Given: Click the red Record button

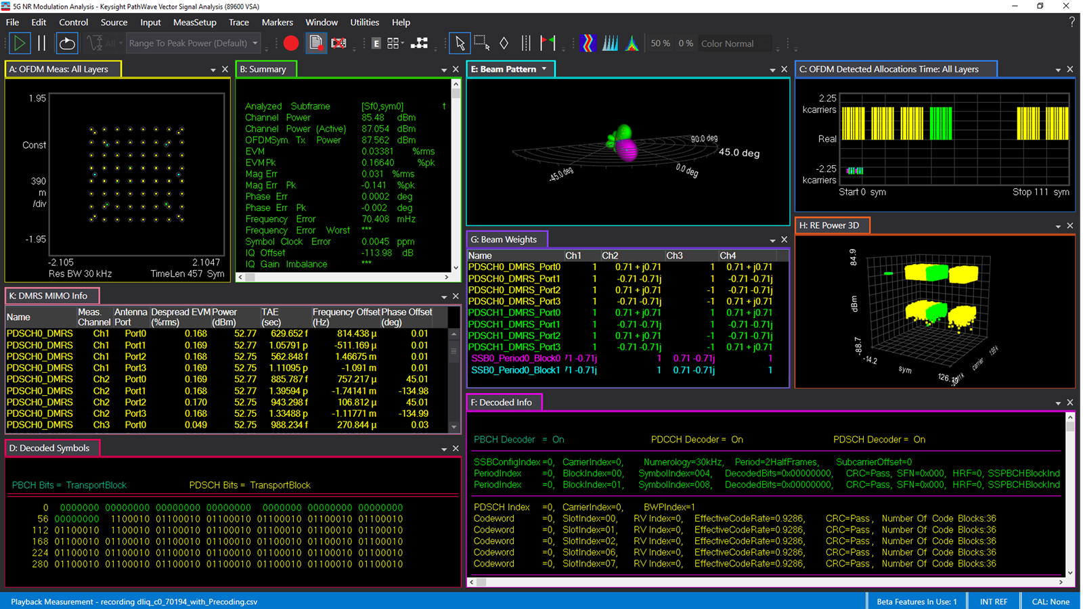Looking at the screenshot, I should tap(291, 43).
